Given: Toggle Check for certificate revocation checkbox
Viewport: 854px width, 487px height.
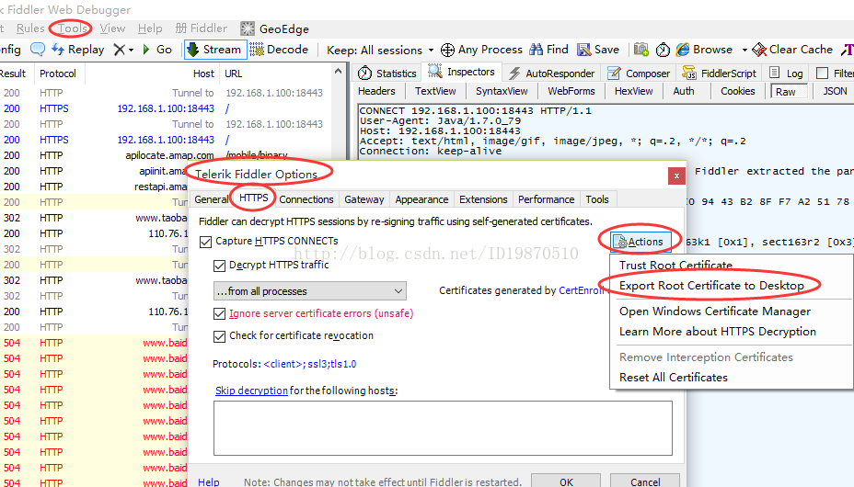Looking at the screenshot, I should [220, 336].
